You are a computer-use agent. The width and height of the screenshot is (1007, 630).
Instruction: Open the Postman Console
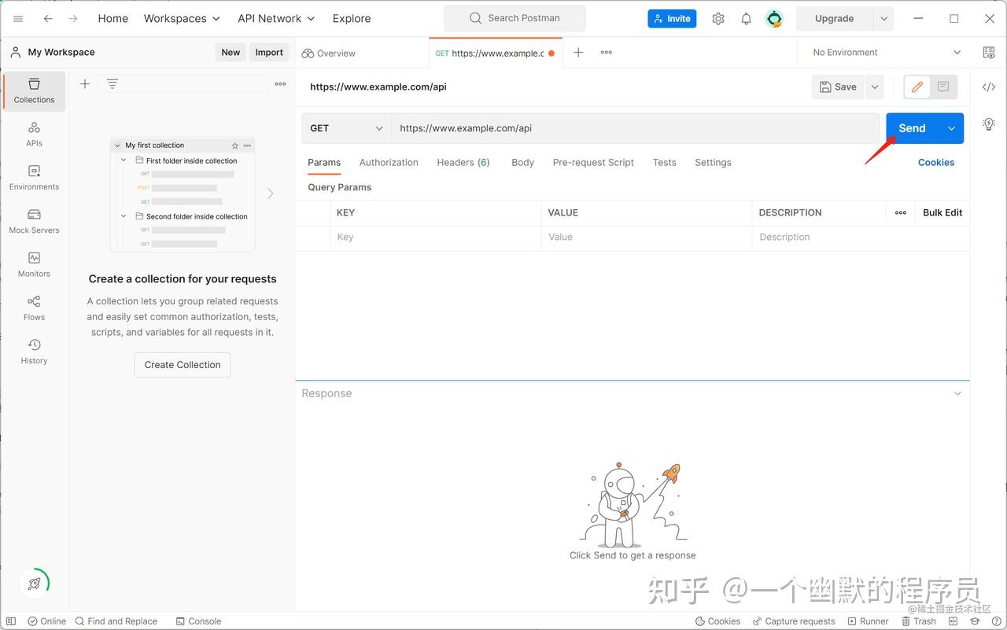198,621
